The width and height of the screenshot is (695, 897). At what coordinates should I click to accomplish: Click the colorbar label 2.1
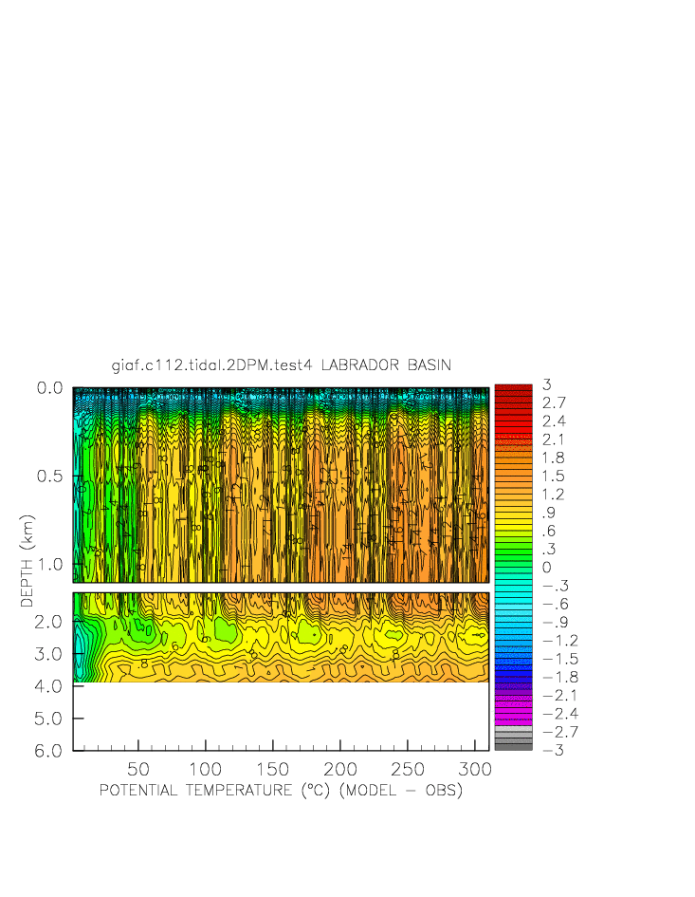coord(554,439)
